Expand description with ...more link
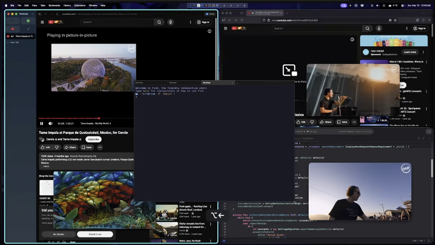The width and height of the screenshot is (435, 245). pyautogui.click(x=45, y=166)
